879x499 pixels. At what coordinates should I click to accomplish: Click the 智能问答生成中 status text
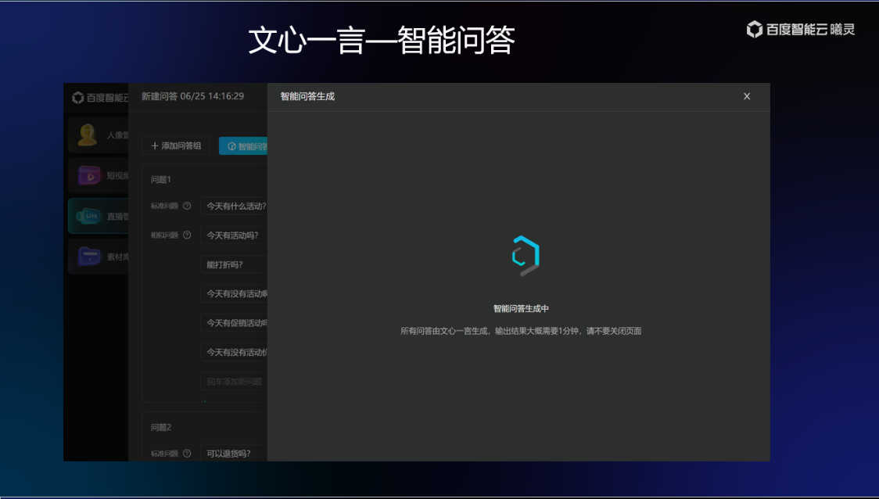tap(521, 308)
